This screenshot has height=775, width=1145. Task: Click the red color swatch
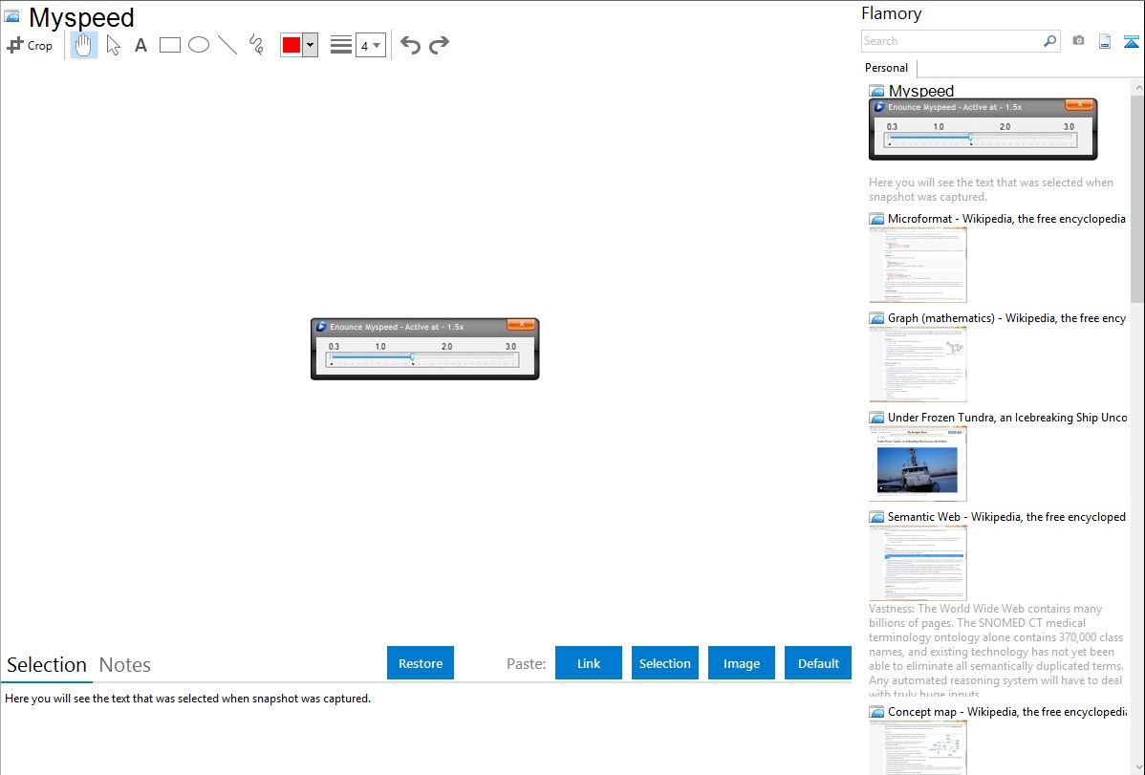point(292,45)
